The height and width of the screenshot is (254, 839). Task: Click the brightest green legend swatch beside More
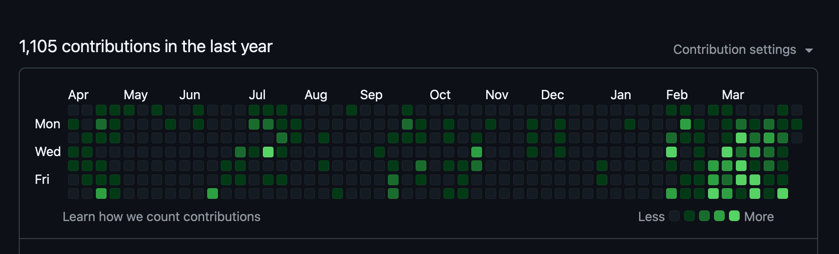point(734,216)
